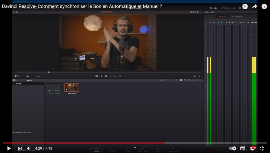Toggle the bin list panel icon
Viewport: 270px width, 153px height.
coord(15,80)
